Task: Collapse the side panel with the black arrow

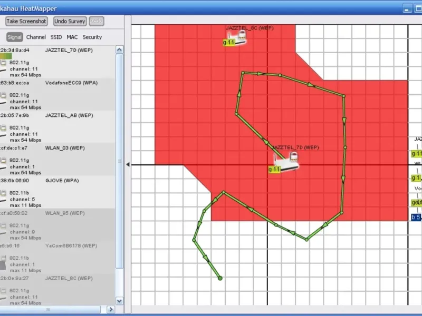Action: click(x=128, y=164)
